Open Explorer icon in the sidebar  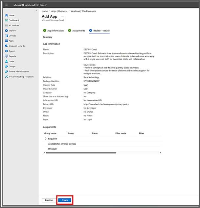pos(6,31)
